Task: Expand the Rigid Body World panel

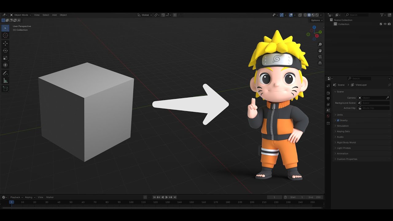Action: click(x=363, y=142)
